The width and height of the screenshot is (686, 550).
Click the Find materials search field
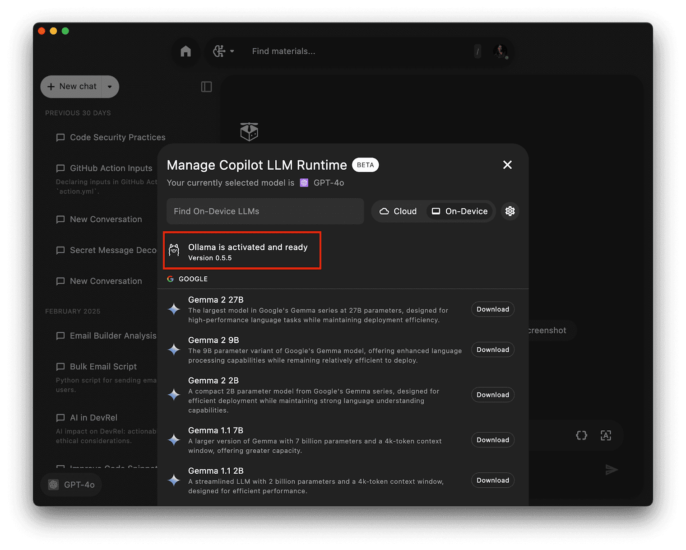click(360, 51)
